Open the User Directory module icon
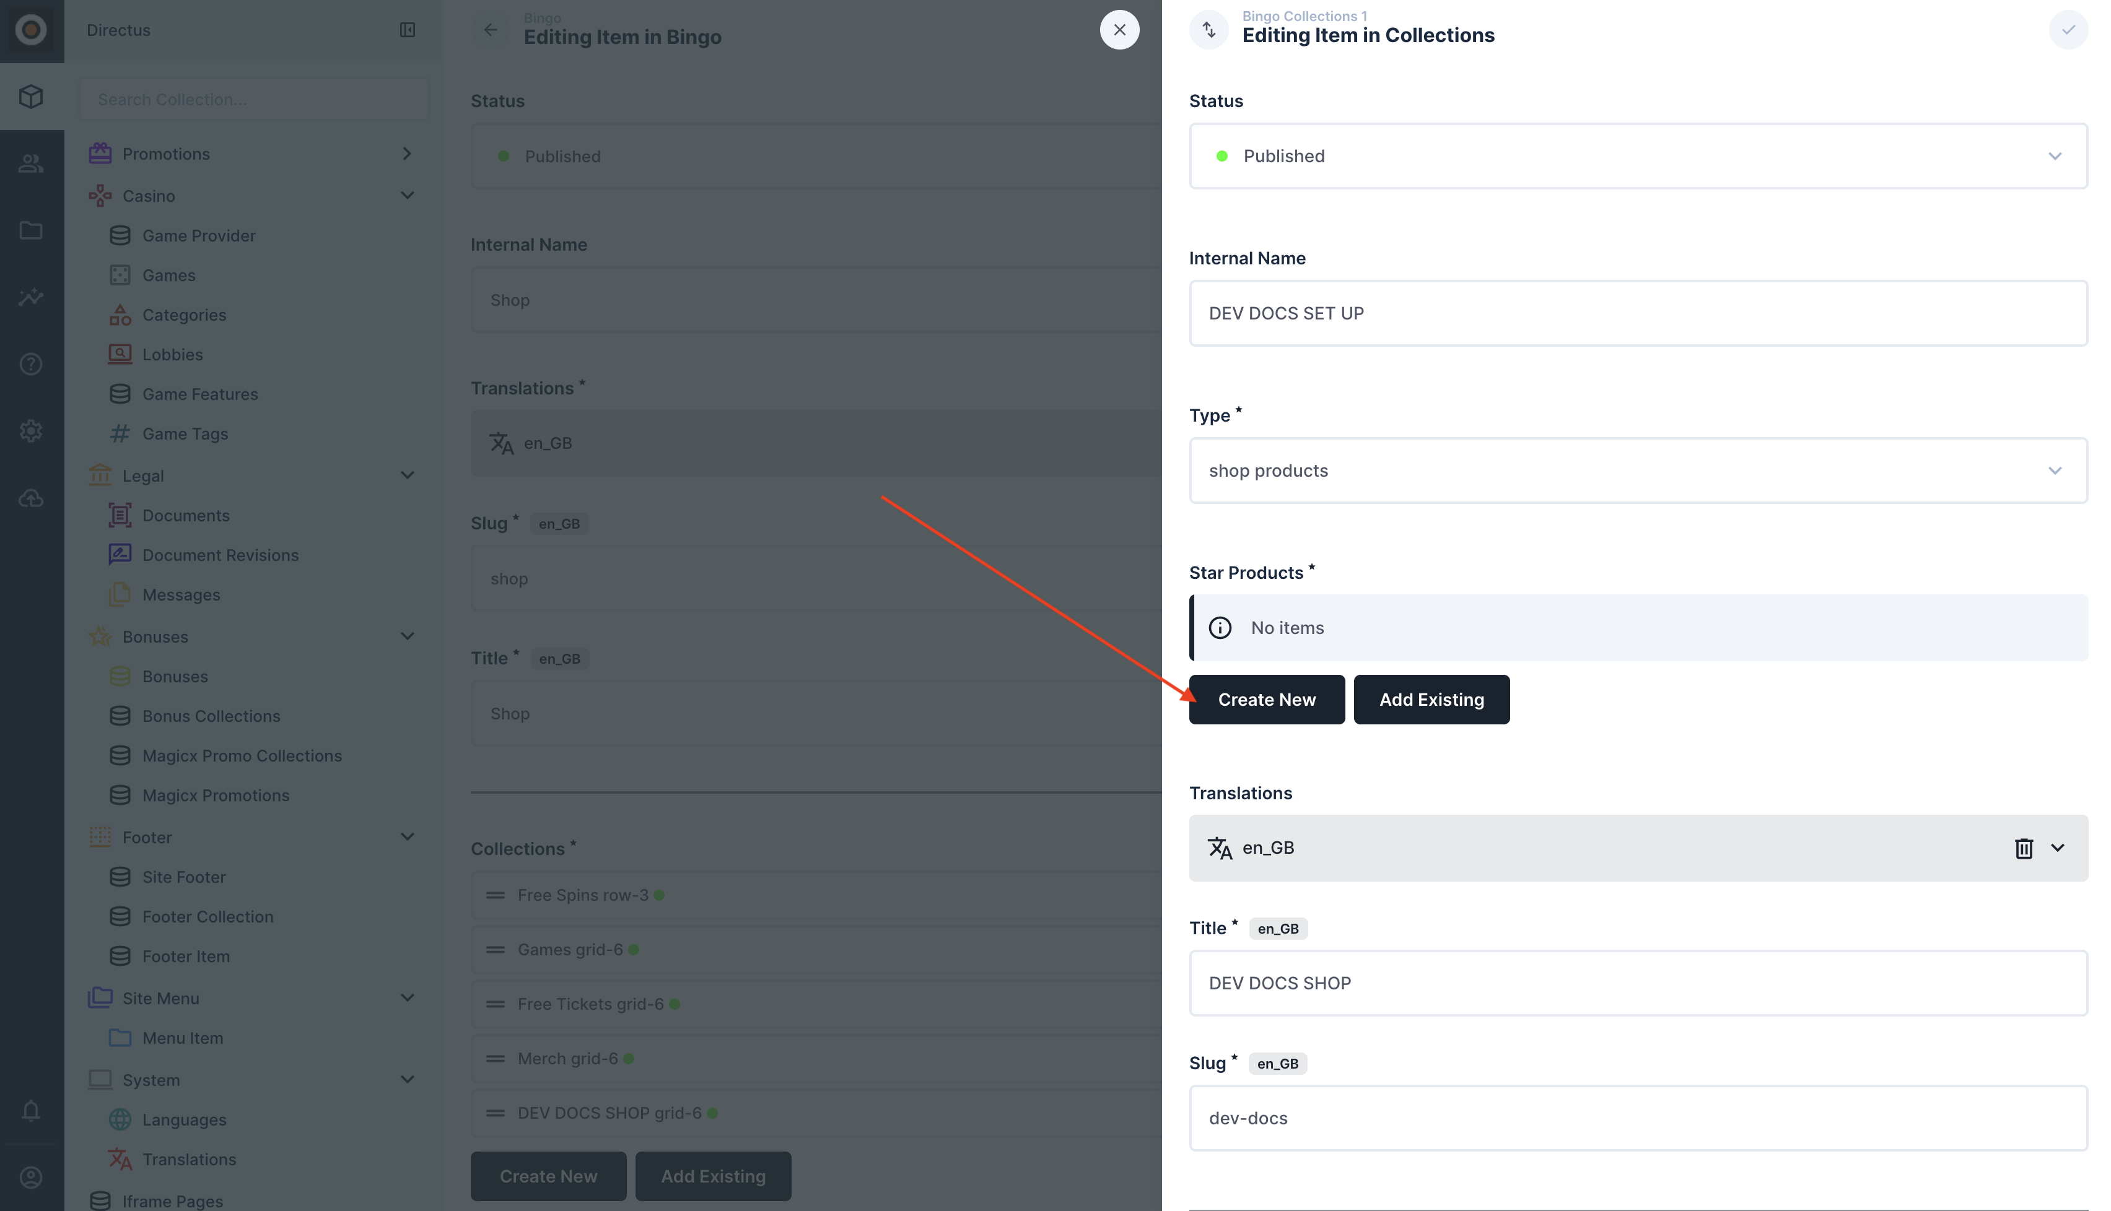The height and width of the screenshot is (1211, 2111). point(31,163)
